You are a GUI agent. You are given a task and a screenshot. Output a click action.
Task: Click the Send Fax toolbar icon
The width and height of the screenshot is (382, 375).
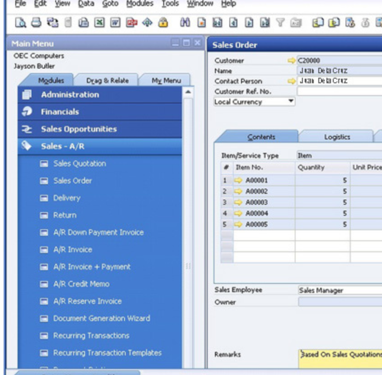point(83,23)
